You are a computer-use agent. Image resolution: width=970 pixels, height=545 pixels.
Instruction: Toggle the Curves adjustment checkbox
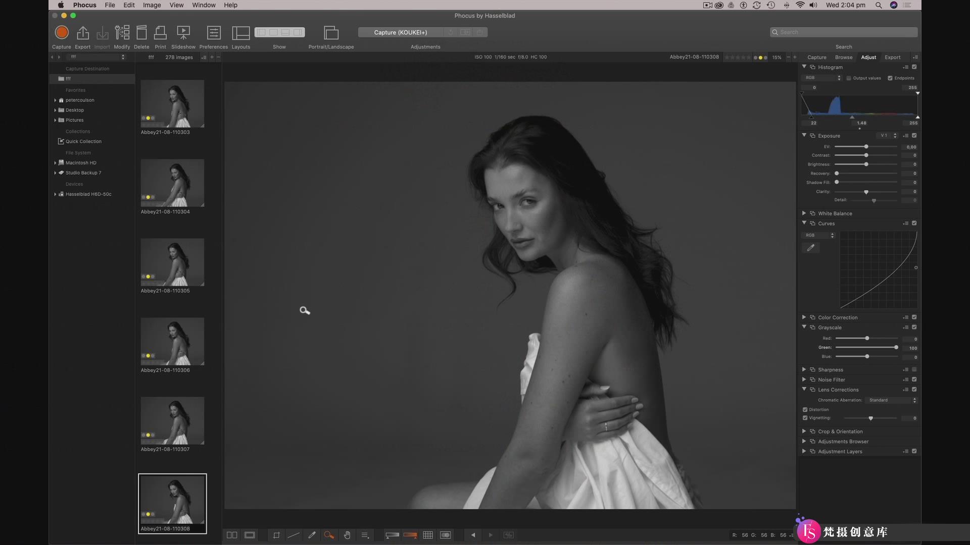(914, 223)
